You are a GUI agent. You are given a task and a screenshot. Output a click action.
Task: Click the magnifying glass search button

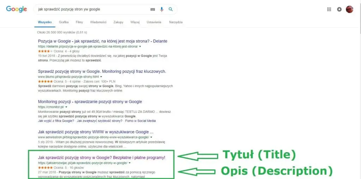[x=171, y=9]
